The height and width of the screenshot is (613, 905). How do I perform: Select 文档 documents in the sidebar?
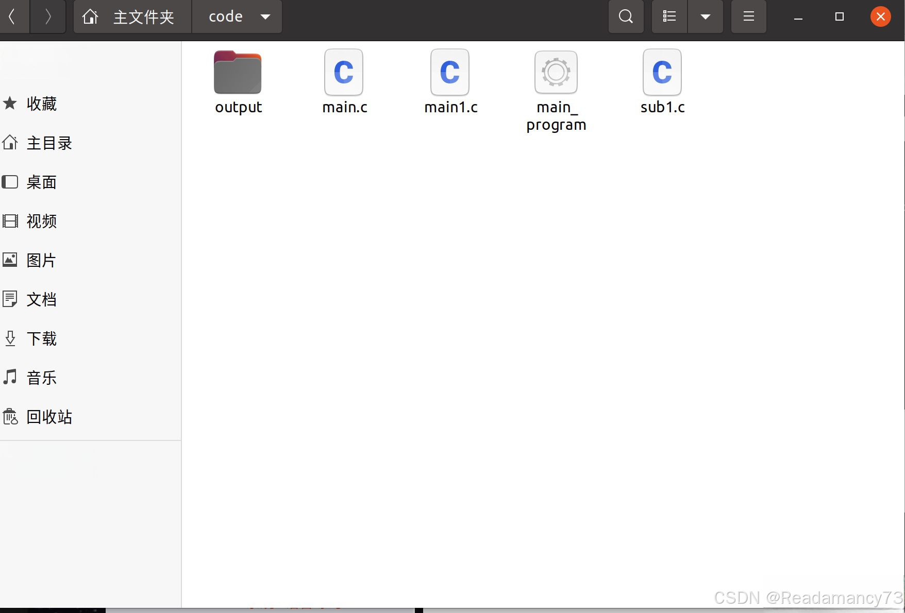[41, 299]
